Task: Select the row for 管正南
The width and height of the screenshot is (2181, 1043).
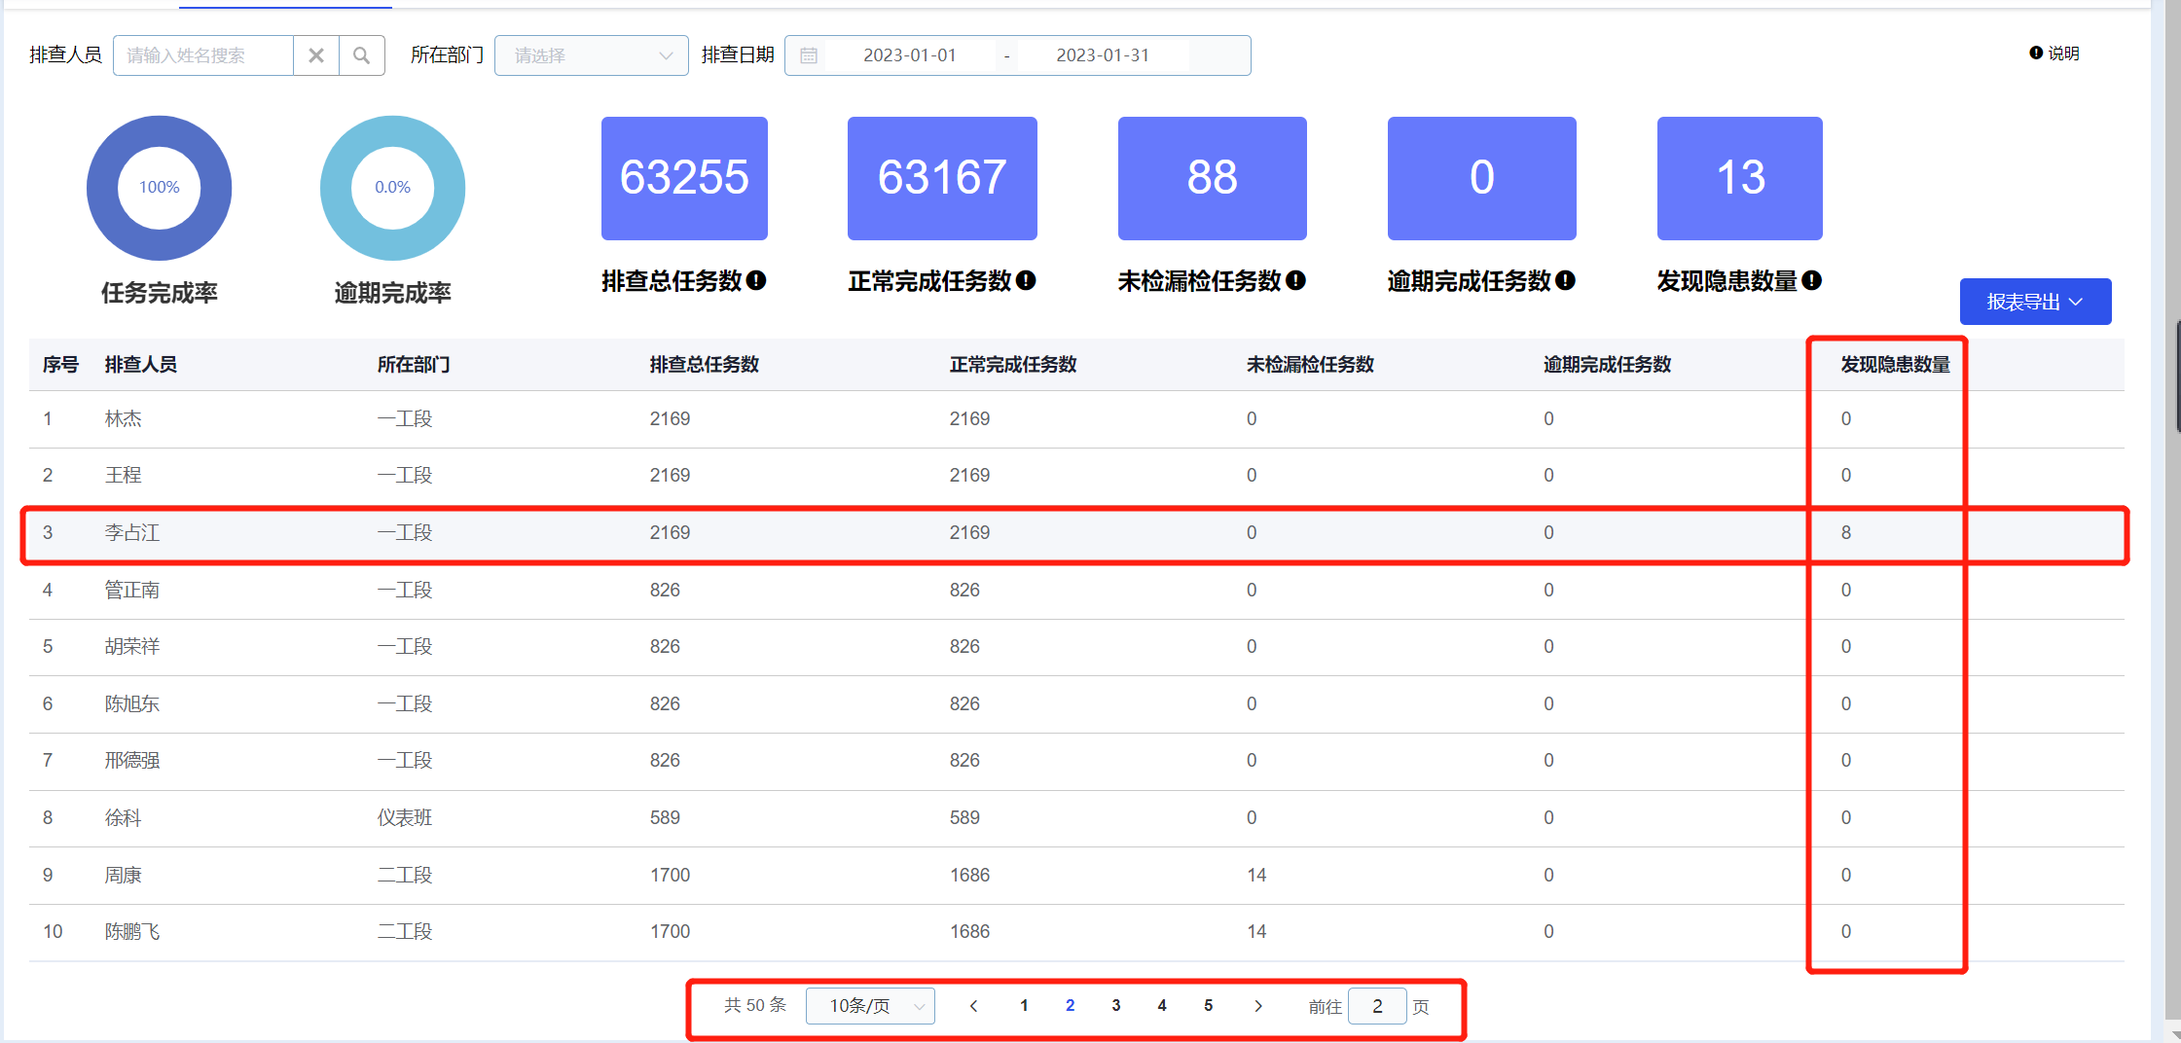Action: 1076,591
